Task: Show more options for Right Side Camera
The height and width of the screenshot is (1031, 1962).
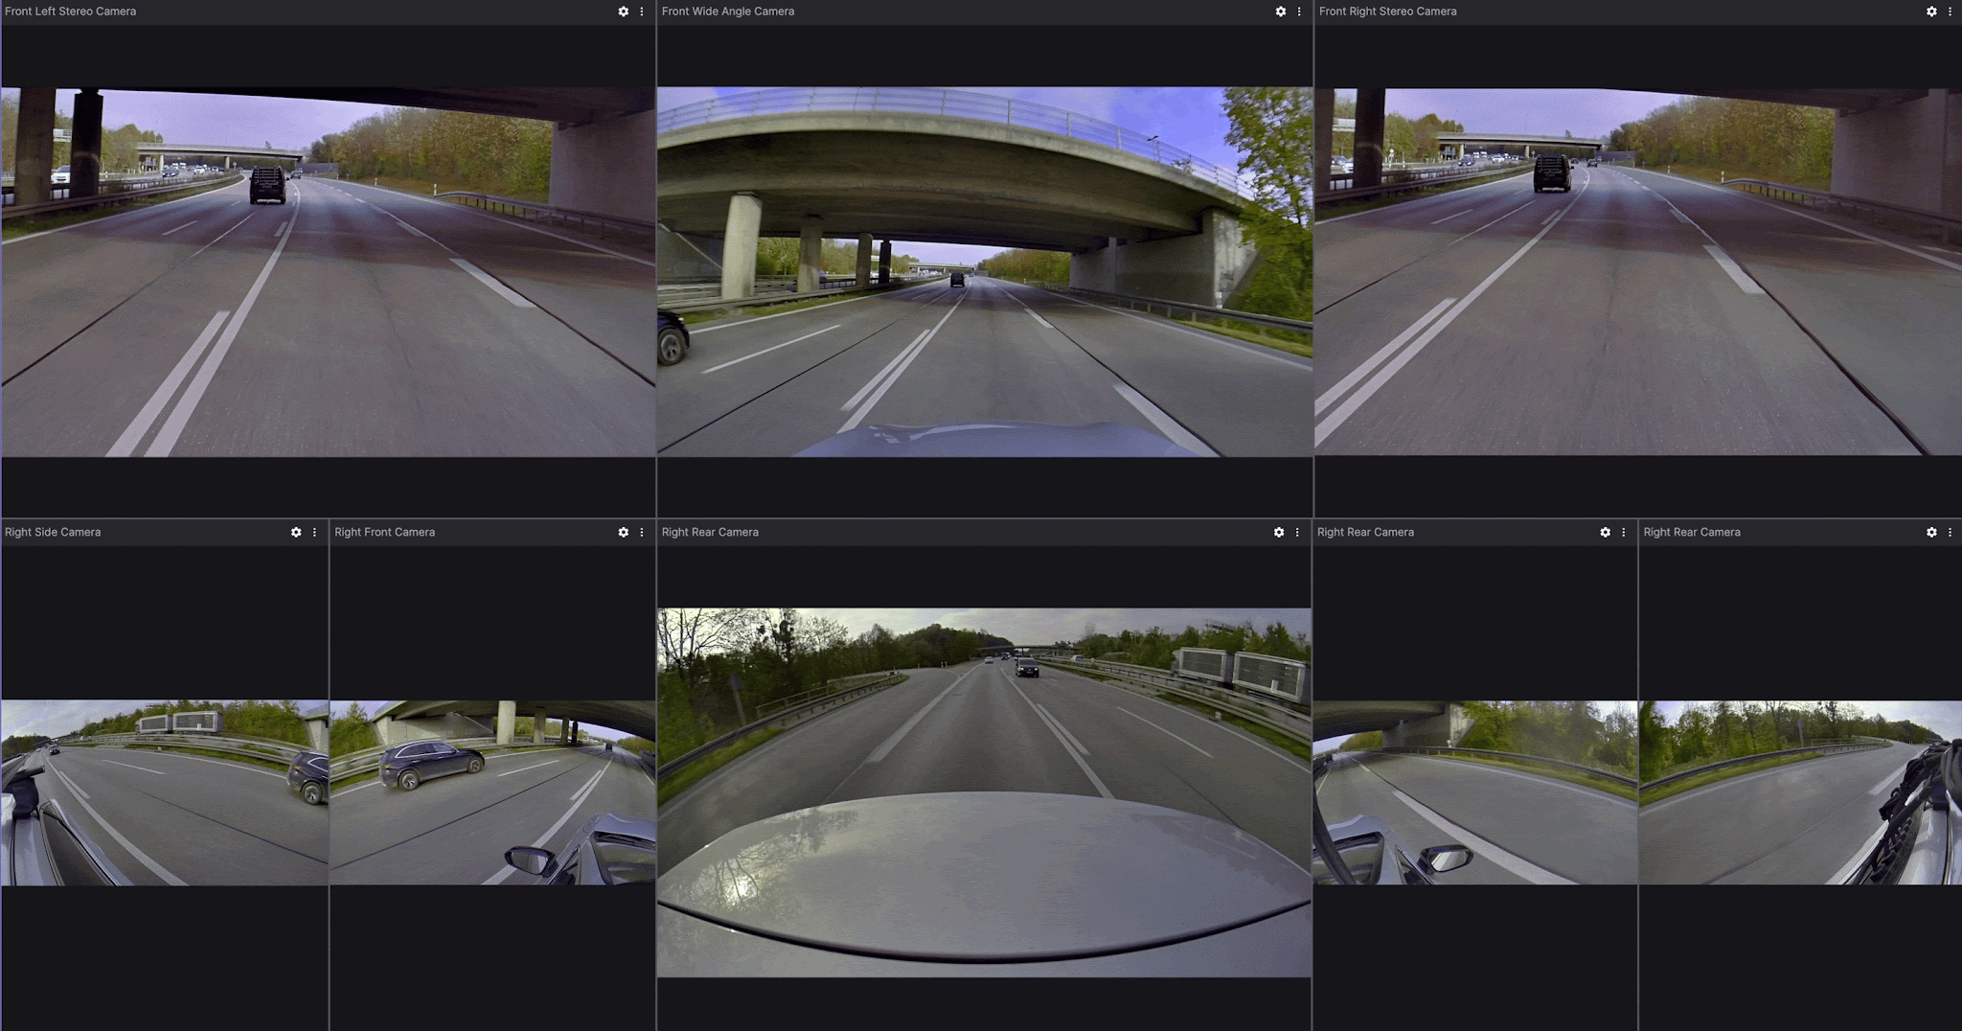Action: (x=314, y=532)
